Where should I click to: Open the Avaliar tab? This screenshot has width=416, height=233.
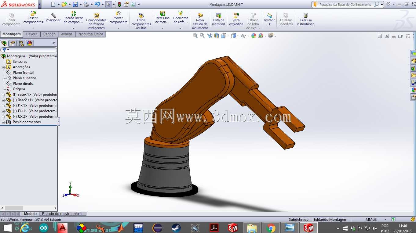coord(67,34)
